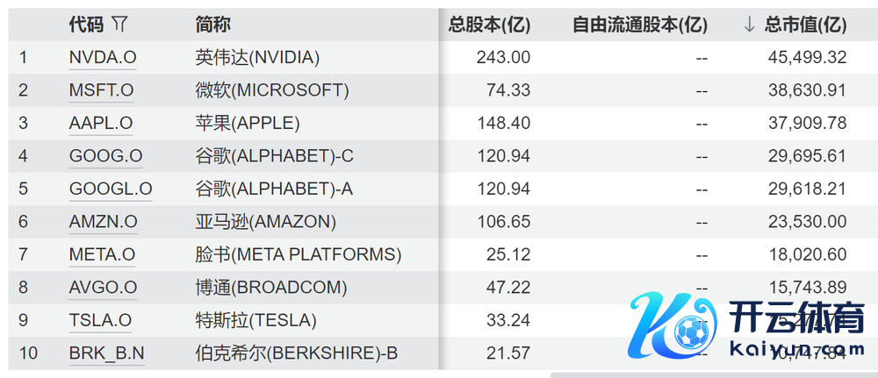This screenshot has width=878, height=378.
Task: Open the AMZN.O ticker link
Action: 103,222
